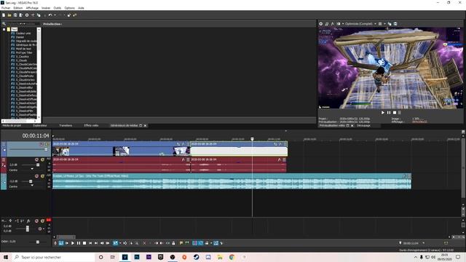Toggle Enable Snapping button
The image size is (466, 262).
tap(194, 243)
